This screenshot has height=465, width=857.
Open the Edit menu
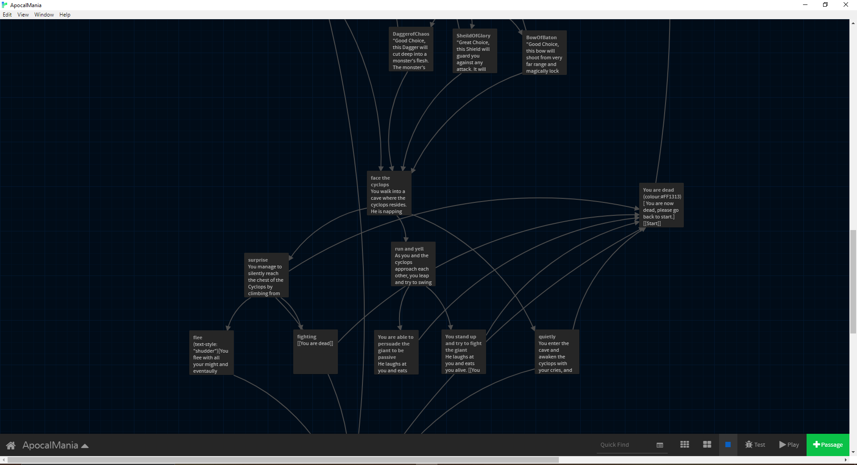(7, 14)
